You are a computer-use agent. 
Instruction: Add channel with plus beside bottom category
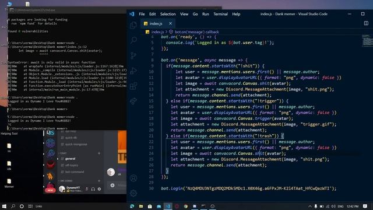pyautogui.click(x=99, y=181)
